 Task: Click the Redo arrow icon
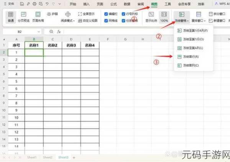[53, 4]
